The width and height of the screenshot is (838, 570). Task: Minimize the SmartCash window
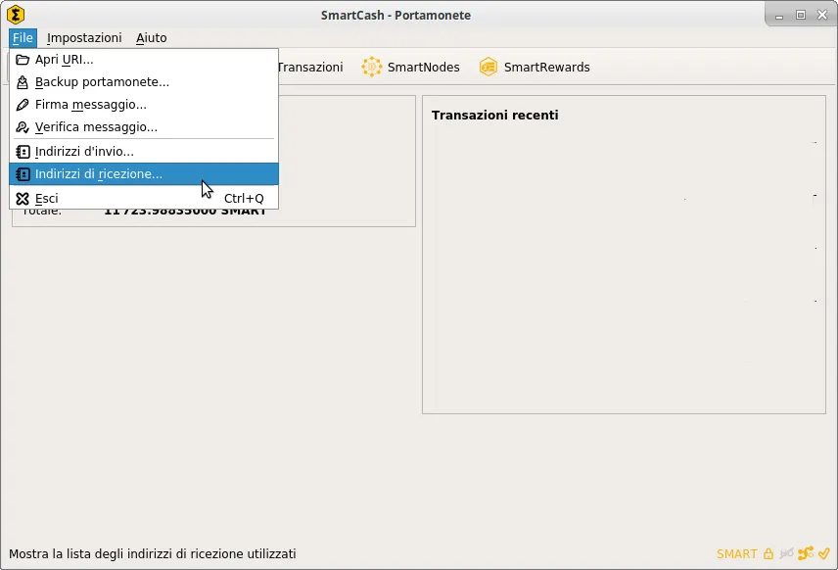(x=779, y=16)
